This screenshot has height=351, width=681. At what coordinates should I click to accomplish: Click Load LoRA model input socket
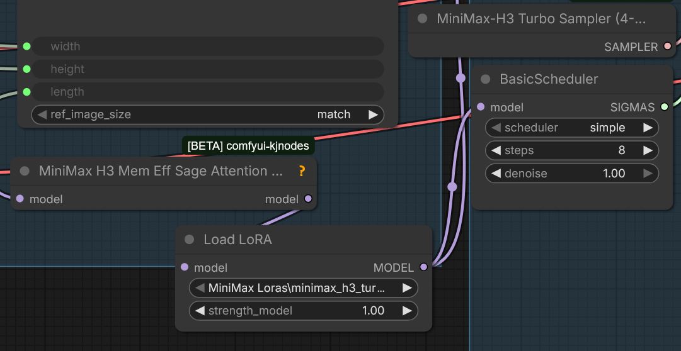pyautogui.click(x=184, y=267)
